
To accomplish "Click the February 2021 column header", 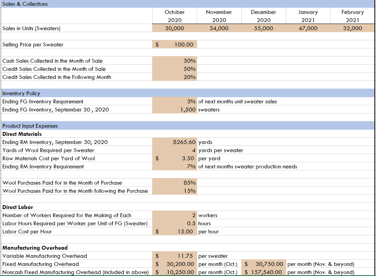I will pos(352,15).
